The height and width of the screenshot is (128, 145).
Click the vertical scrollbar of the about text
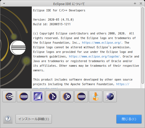pos(143,46)
